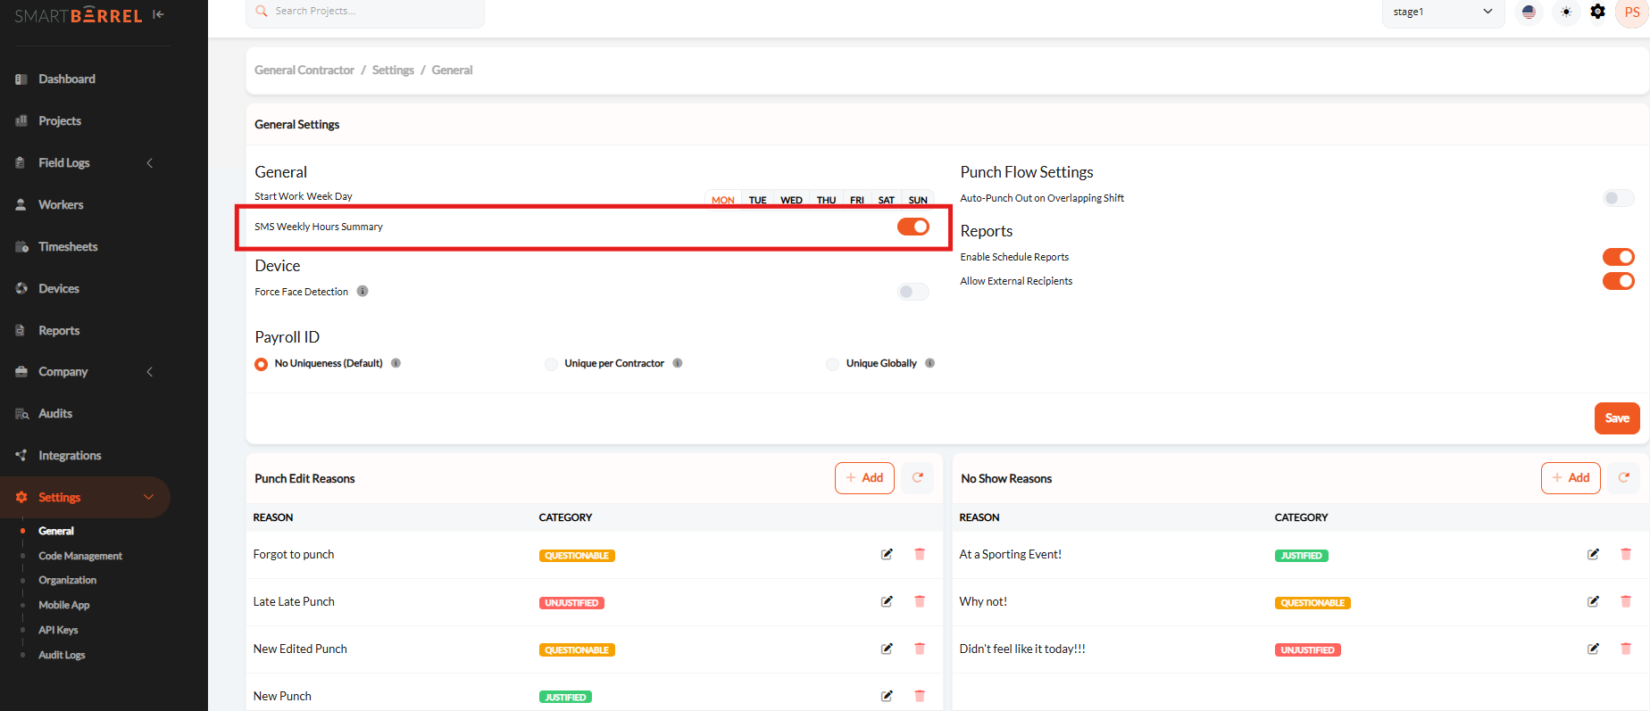Click Unique per Contractor info icon
The image size is (1650, 711).
pyautogui.click(x=678, y=363)
